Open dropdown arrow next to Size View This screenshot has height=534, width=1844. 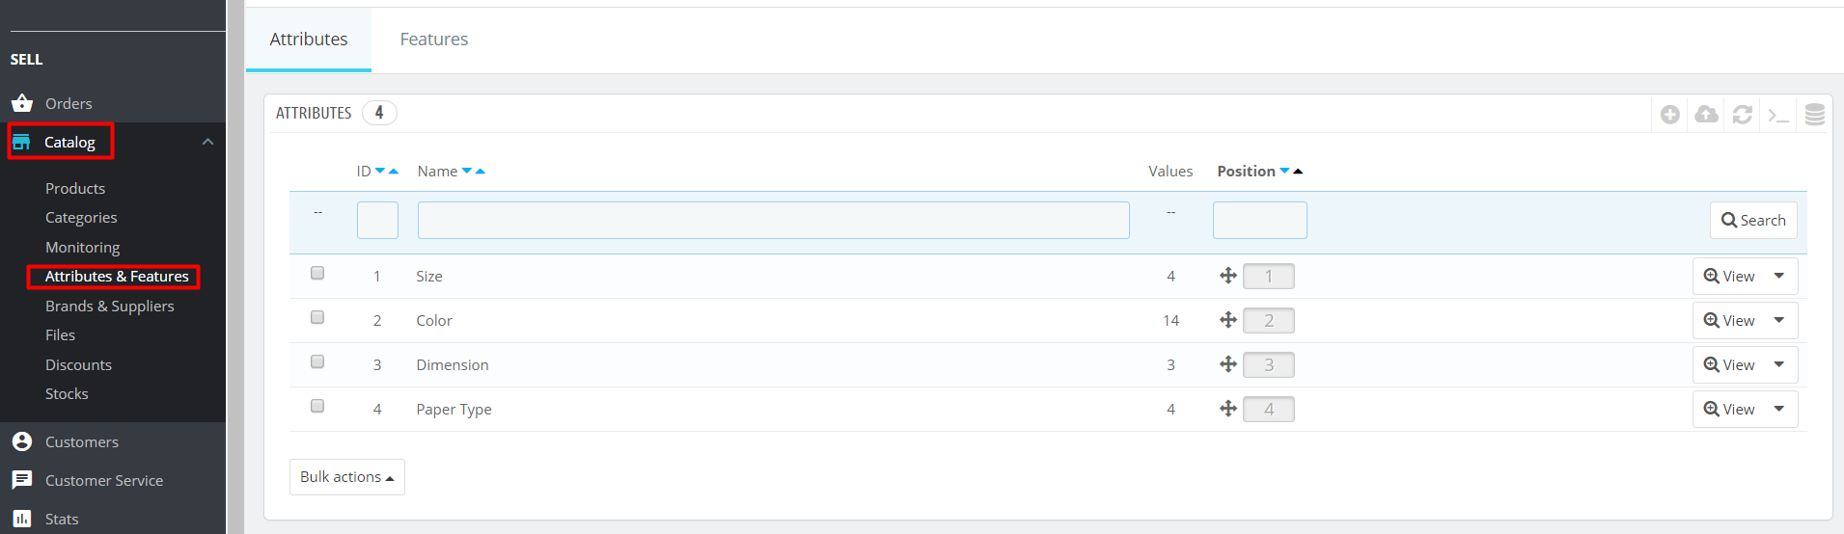point(1778,276)
